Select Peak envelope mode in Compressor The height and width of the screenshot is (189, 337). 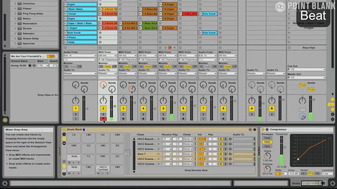point(267,138)
